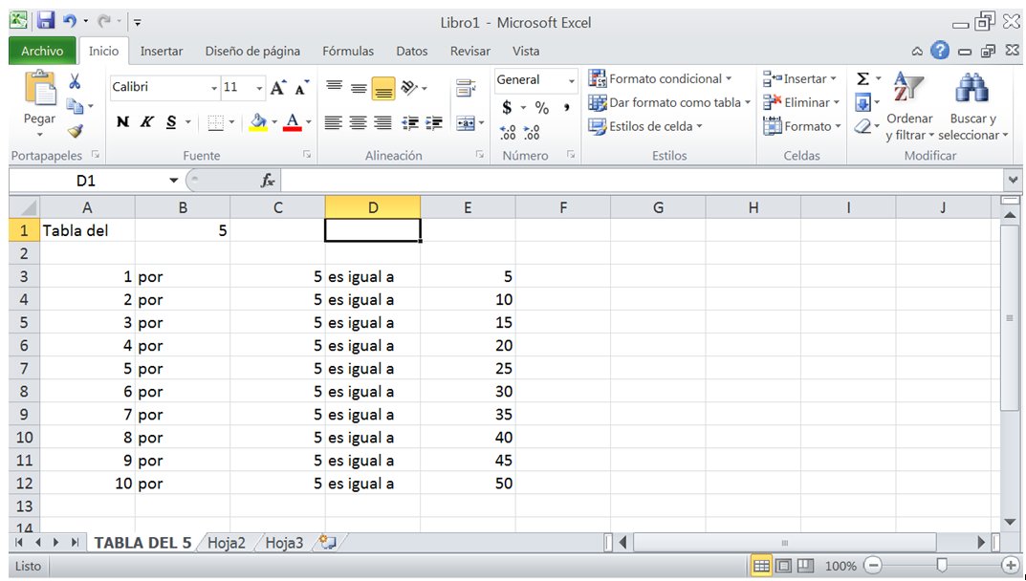Click the borders icon
This screenshot has height=581, width=1026.
[x=215, y=122]
